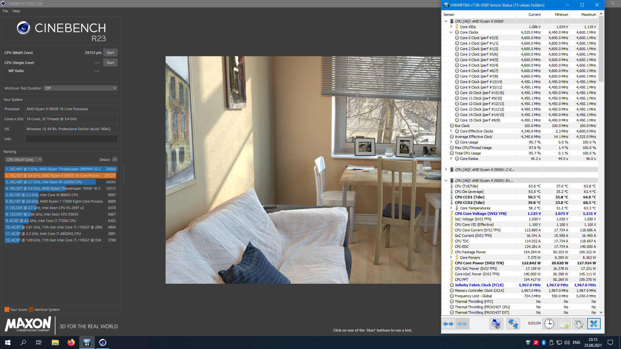Start logging with the sheet plus icon
The width and height of the screenshot is (621, 349).
[x=564, y=324]
